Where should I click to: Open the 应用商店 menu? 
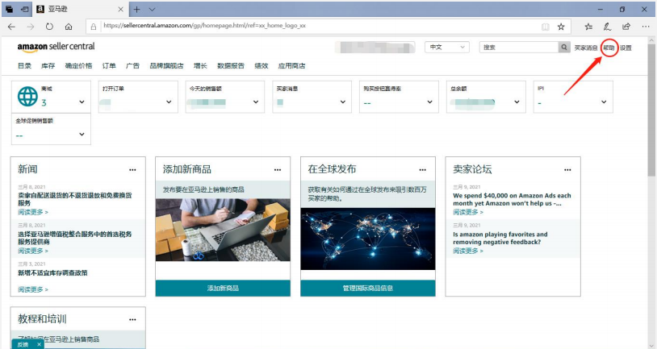coord(291,66)
